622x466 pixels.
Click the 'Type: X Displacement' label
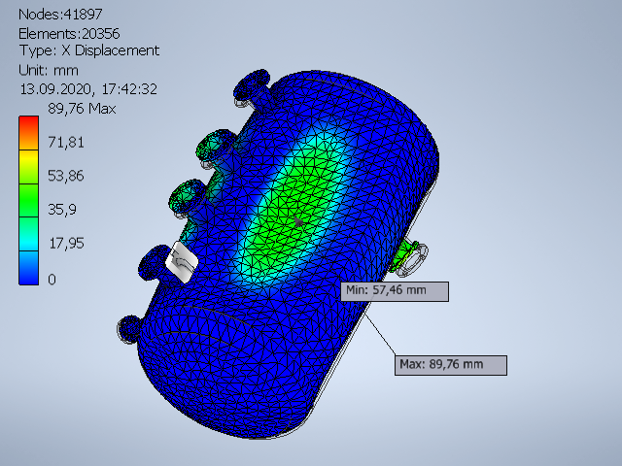(89, 50)
